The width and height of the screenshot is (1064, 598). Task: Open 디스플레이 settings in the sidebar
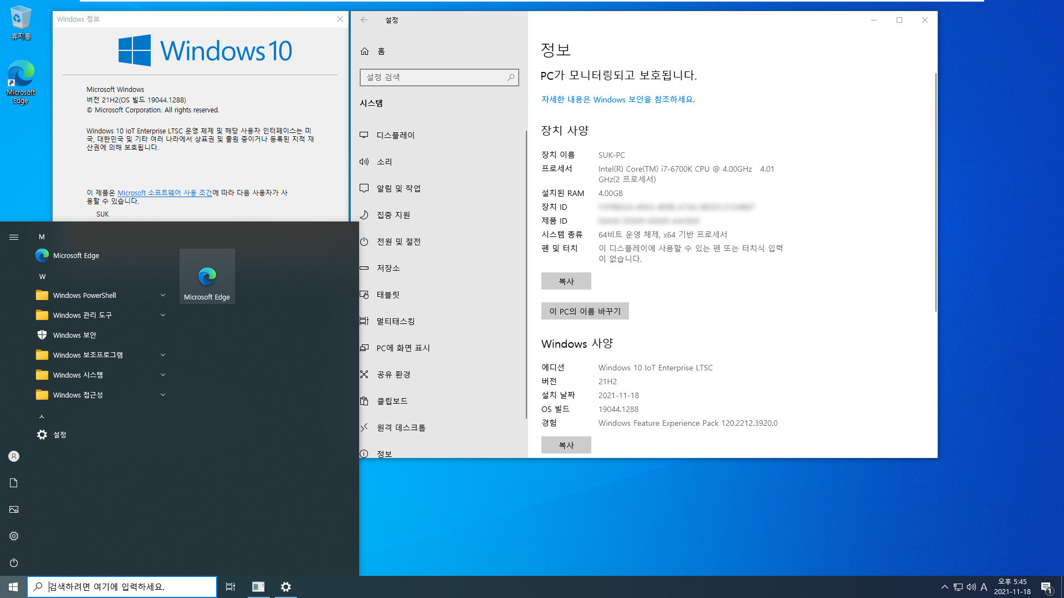pyautogui.click(x=395, y=135)
